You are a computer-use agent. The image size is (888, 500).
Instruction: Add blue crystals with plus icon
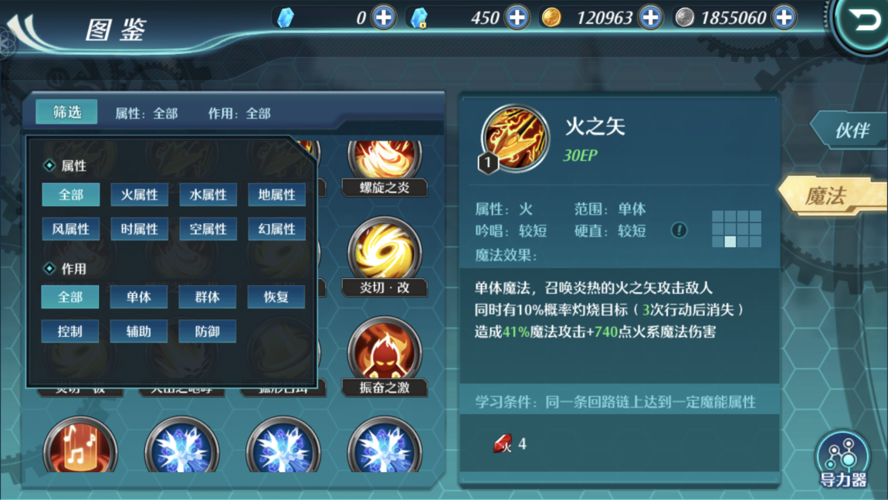[x=384, y=18]
